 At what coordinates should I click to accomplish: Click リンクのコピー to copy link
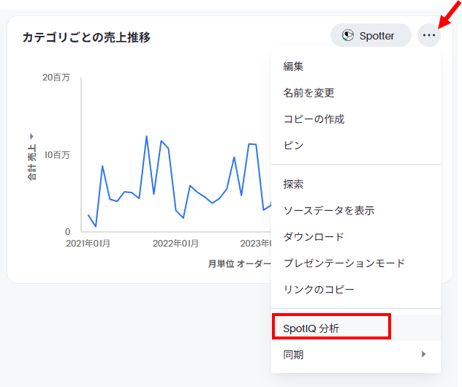(x=319, y=290)
